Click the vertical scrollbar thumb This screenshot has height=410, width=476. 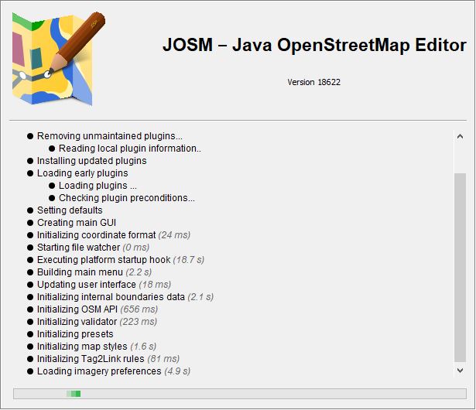point(460,268)
